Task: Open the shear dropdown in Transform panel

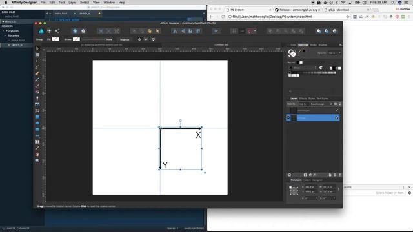Action: point(334,198)
